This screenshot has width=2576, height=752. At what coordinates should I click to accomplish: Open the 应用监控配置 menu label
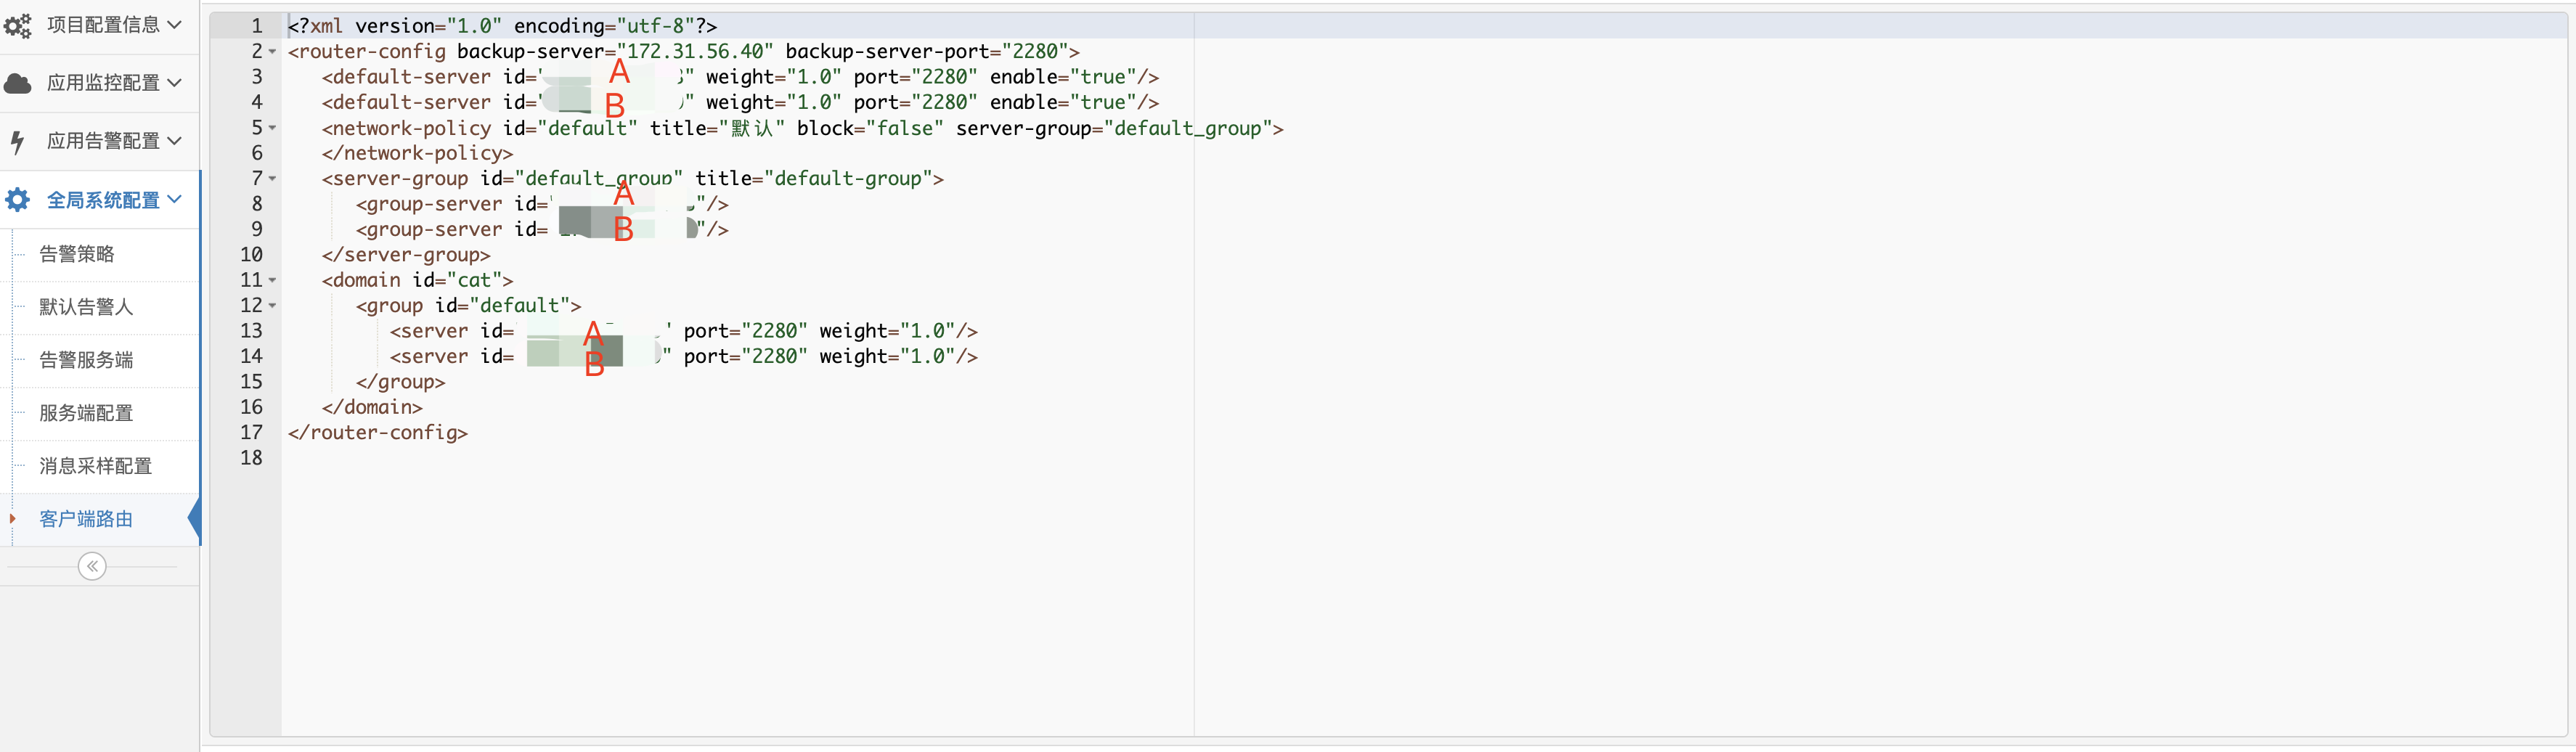pyautogui.click(x=103, y=82)
